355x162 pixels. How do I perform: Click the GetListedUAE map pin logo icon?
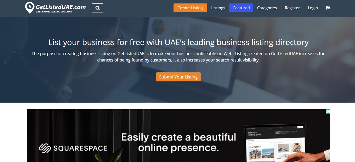[30, 8]
